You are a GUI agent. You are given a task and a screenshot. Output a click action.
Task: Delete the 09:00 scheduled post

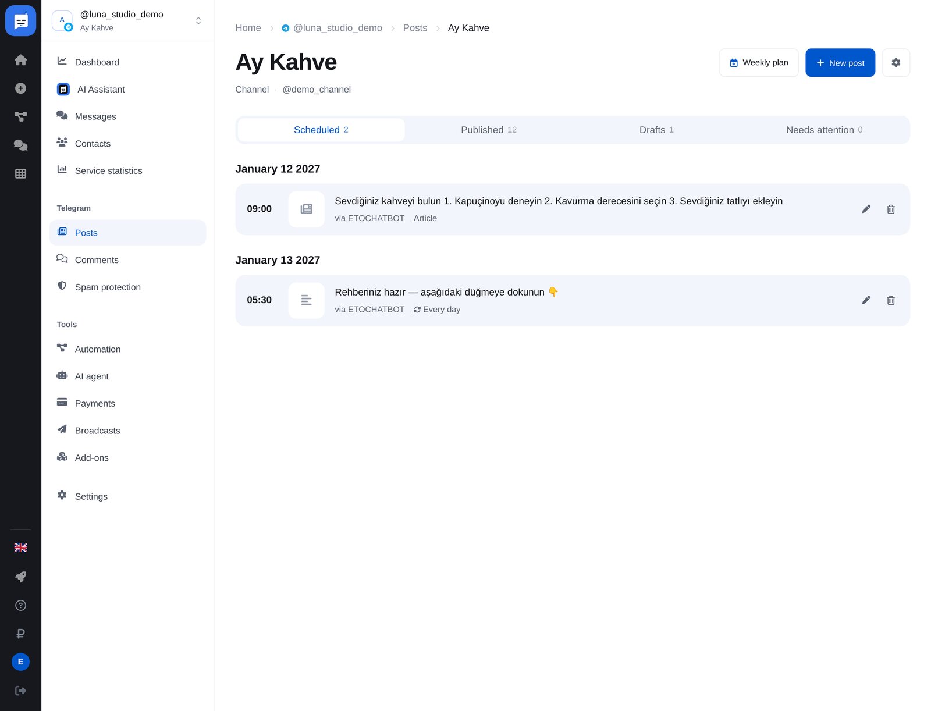pos(890,209)
